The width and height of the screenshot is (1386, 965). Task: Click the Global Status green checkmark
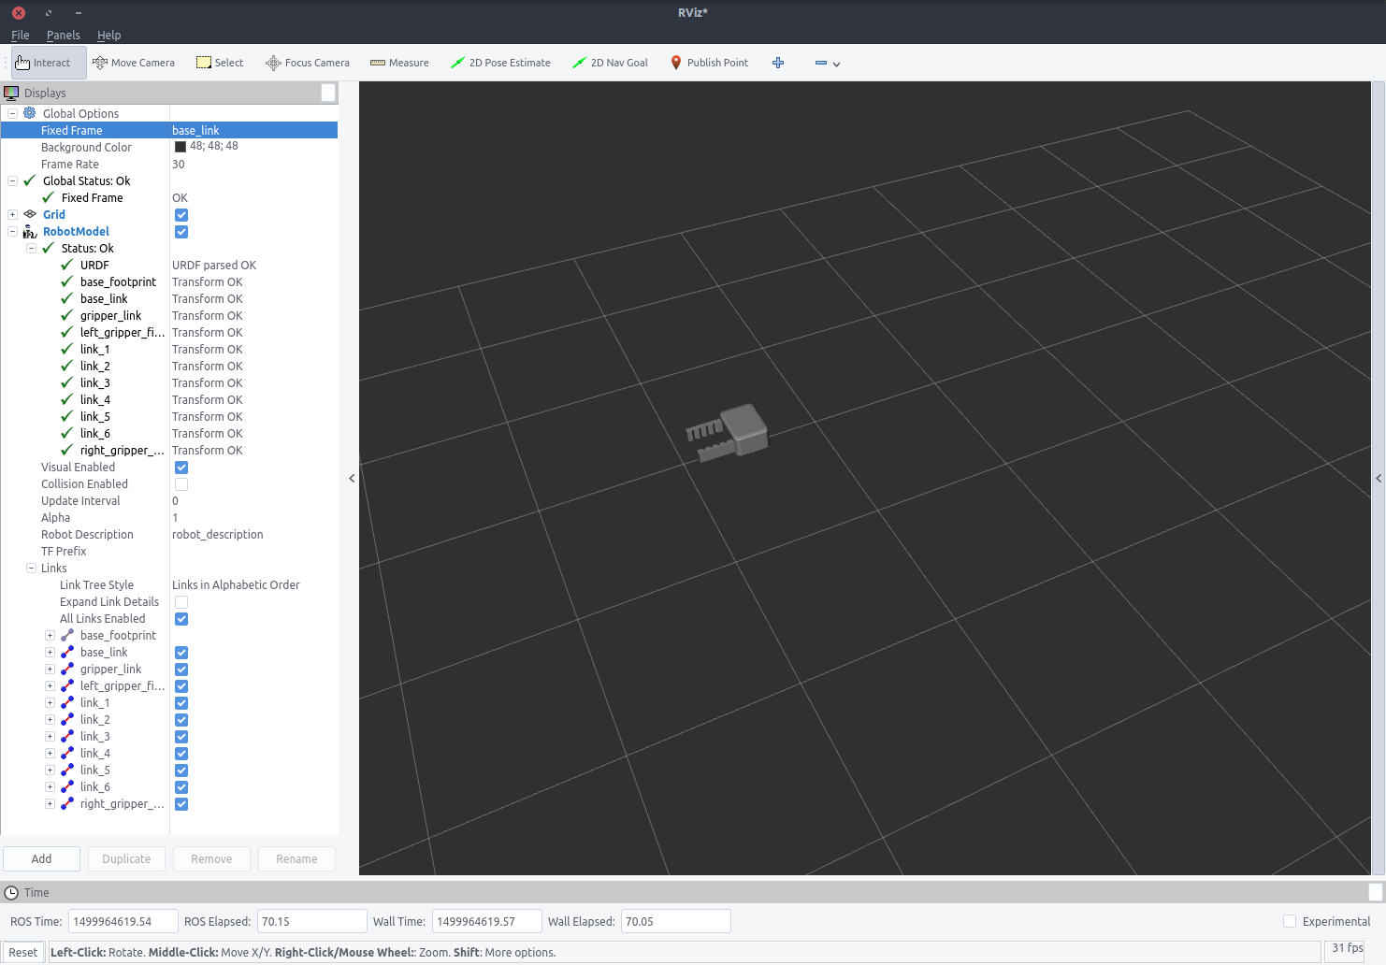pos(30,180)
